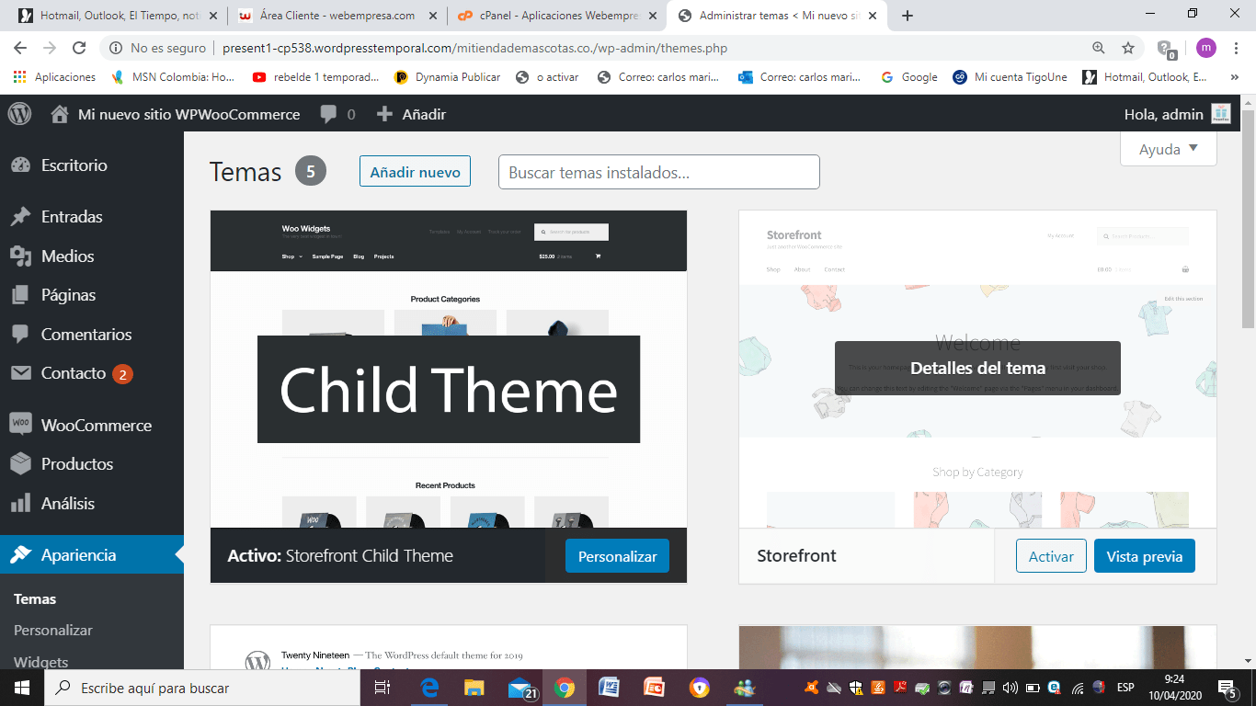The width and height of the screenshot is (1256, 706).
Task: Open the Windows Start menu
Action: coord(21,688)
